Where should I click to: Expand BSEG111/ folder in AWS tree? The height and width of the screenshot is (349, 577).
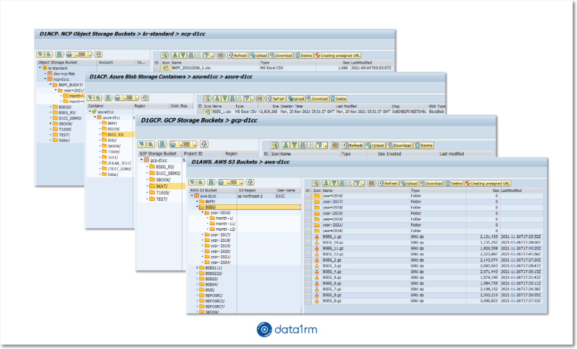[197, 268]
